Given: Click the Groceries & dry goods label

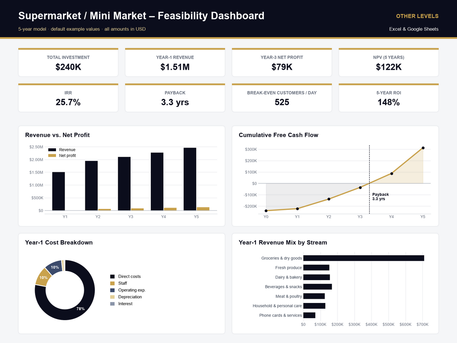Looking at the screenshot, I should 281,258.
